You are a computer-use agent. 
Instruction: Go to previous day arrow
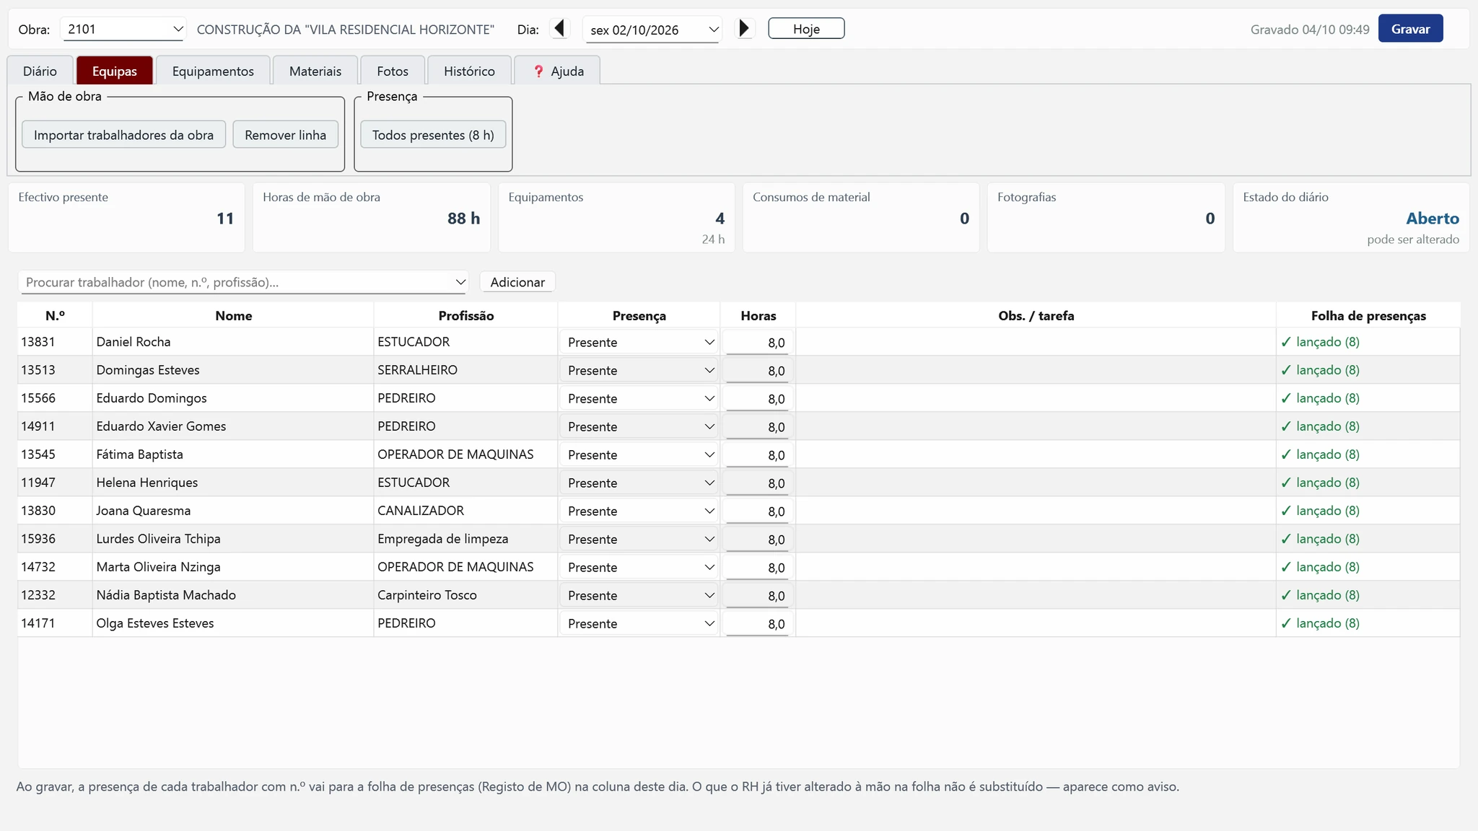pyautogui.click(x=559, y=29)
